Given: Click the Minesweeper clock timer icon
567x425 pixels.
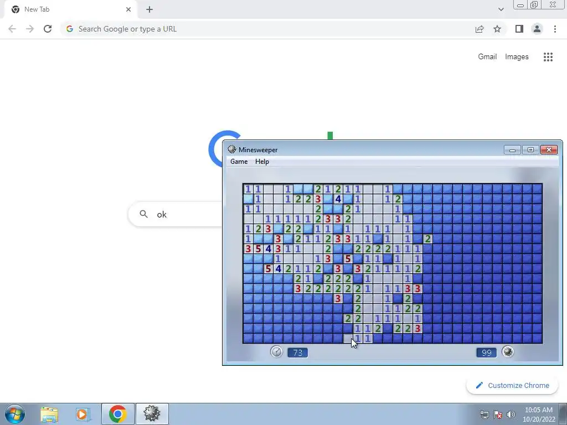Looking at the screenshot, I should 276,351.
